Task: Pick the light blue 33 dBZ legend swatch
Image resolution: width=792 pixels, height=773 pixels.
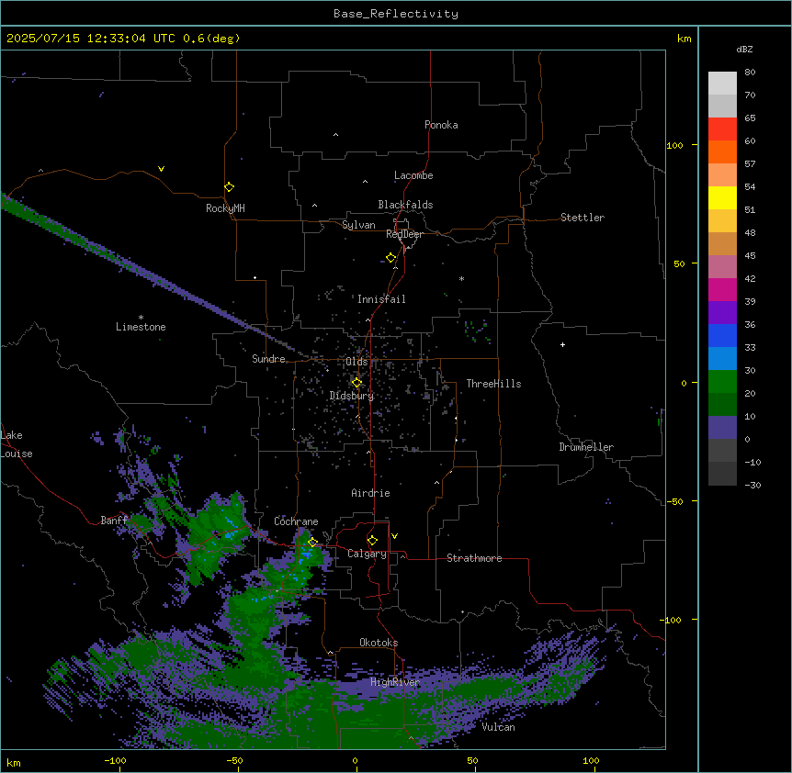Action: (x=722, y=358)
